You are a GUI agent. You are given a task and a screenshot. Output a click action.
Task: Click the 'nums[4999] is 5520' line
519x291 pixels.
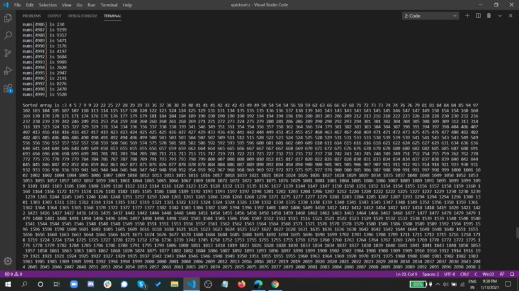[x=44, y=94]
